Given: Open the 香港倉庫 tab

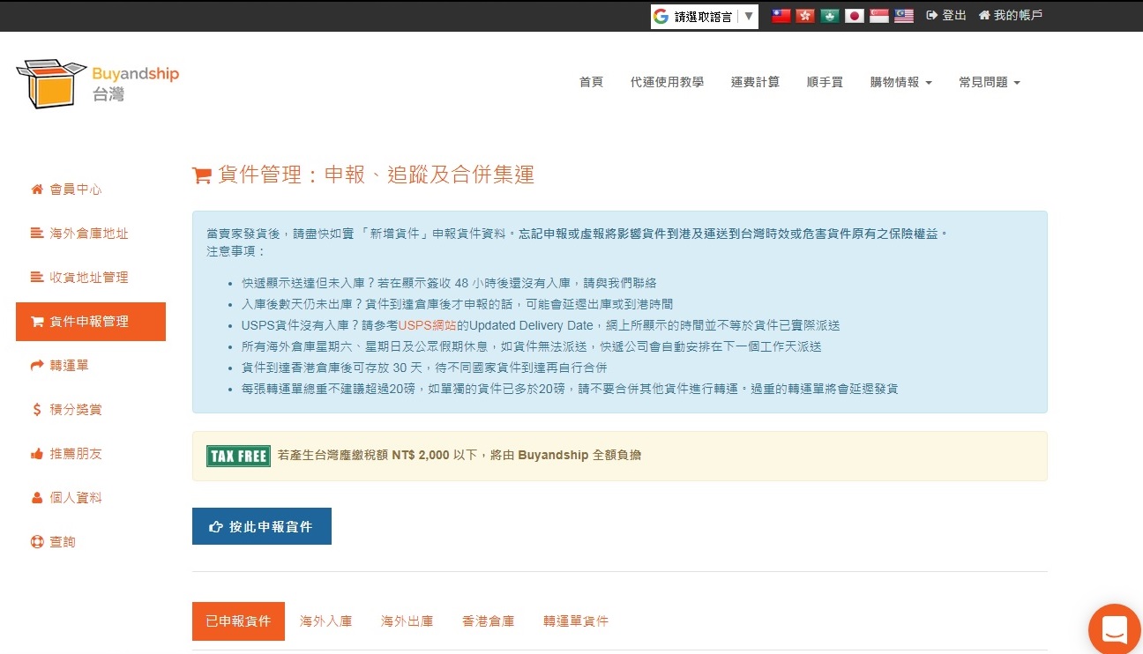Looking at the screenshot, I should tap(488, 621).
